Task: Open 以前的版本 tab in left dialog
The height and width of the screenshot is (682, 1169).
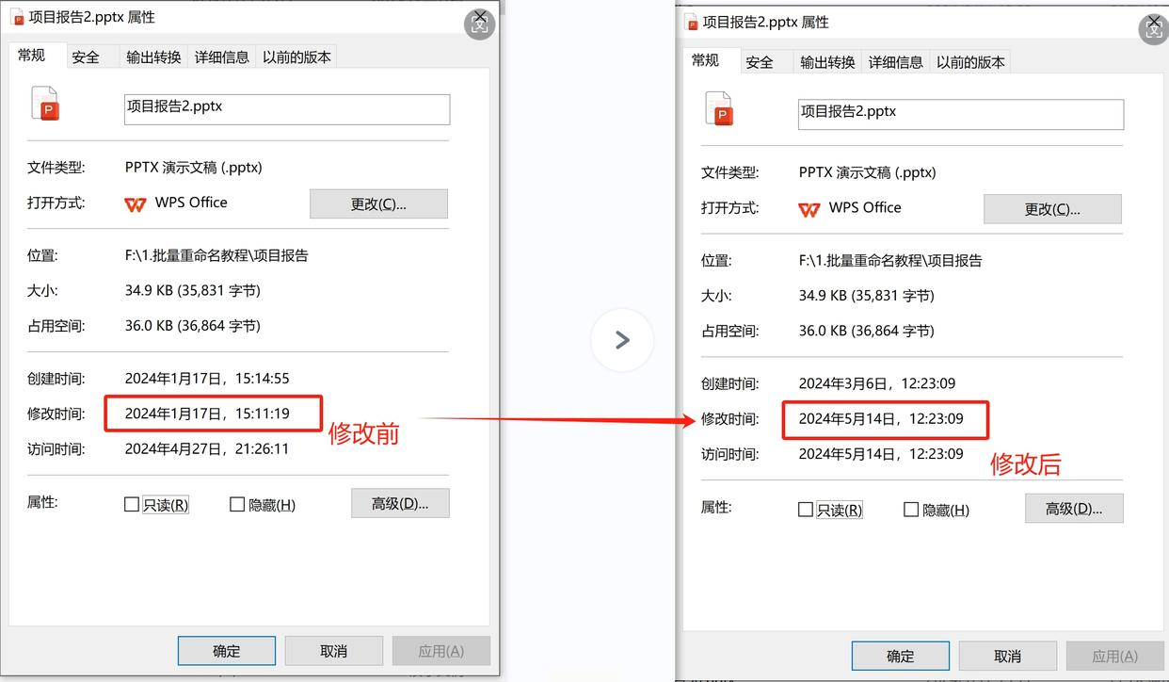Action: click(x=297, y=57)
